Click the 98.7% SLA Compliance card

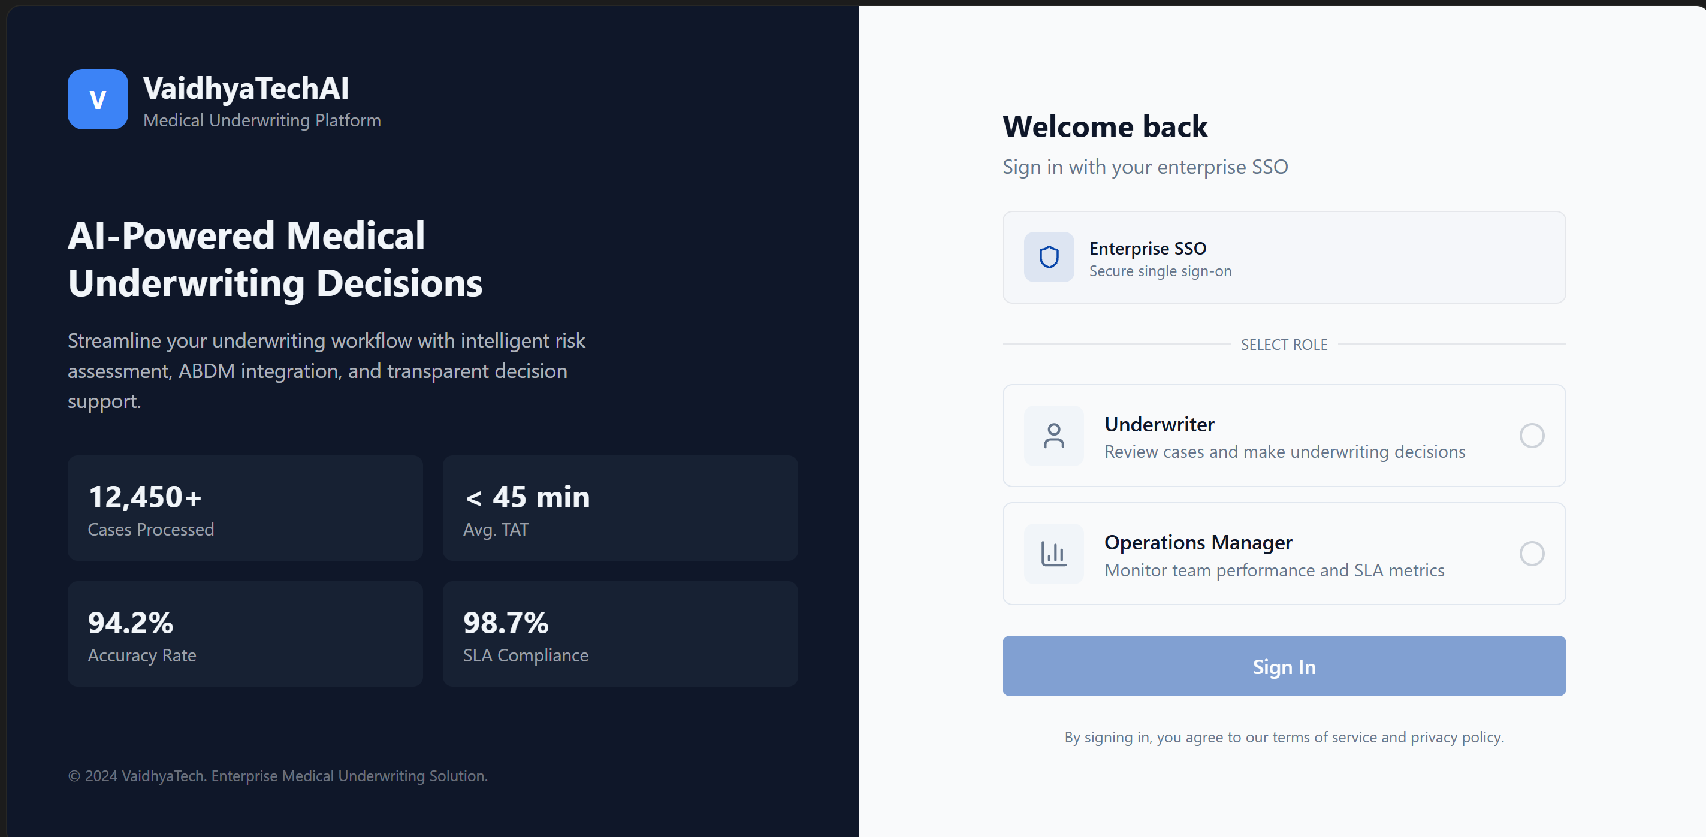(620, 634)
